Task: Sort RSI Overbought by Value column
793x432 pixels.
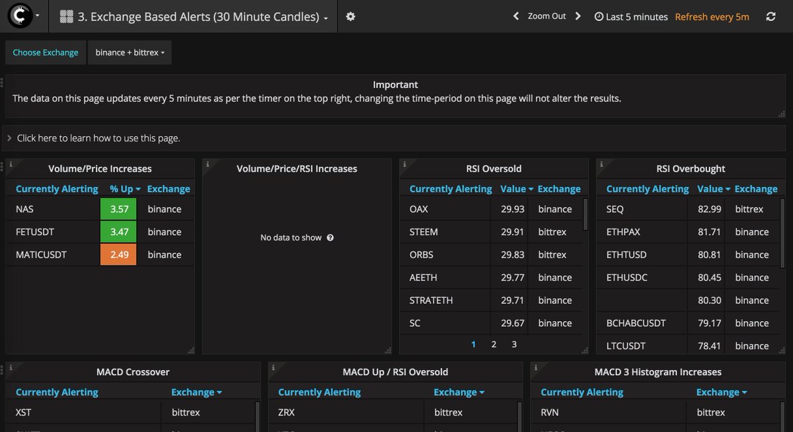Action: [x=714, y=189]
